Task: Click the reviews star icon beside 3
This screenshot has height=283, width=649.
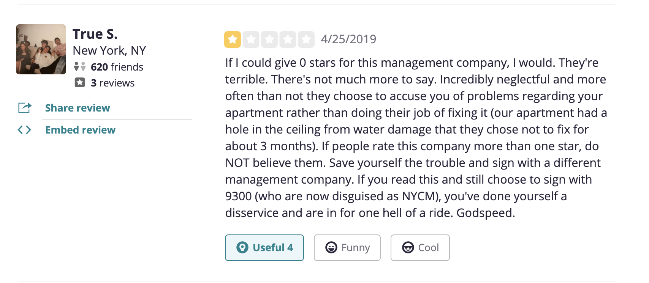Action: click(80, 83)
